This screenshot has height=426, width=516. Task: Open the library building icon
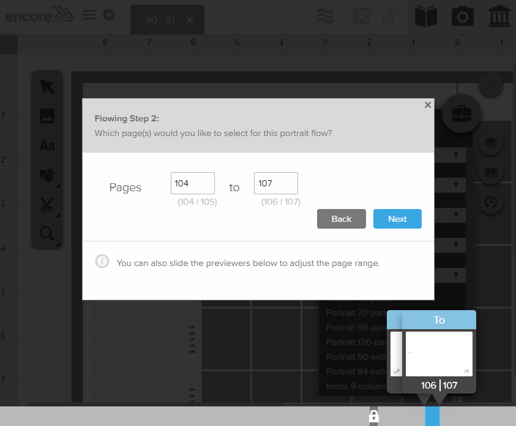point(499,17)
